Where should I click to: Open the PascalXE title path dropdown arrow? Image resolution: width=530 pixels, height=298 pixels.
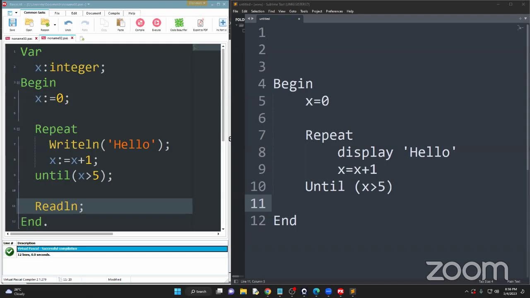88,4
